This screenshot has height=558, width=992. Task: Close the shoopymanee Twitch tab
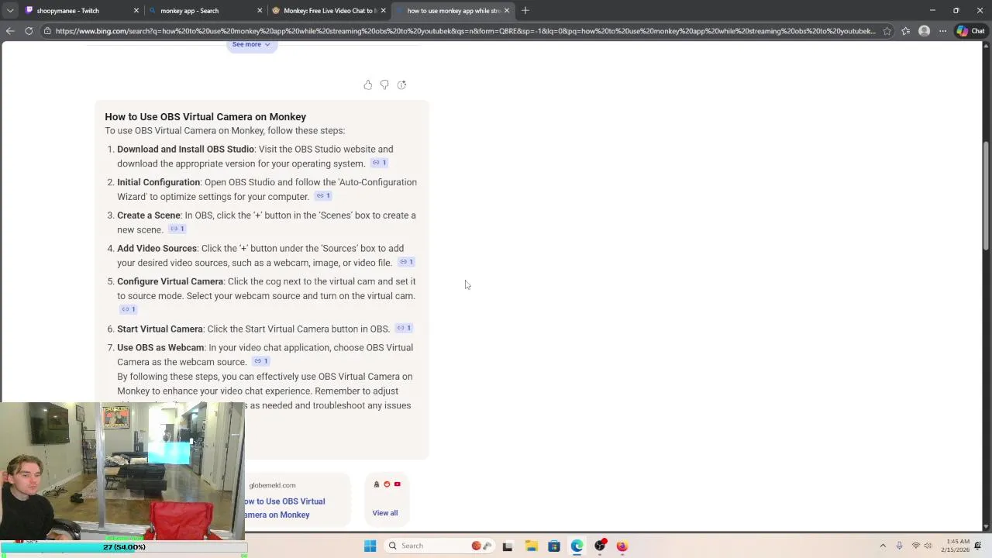click(136, 11)
